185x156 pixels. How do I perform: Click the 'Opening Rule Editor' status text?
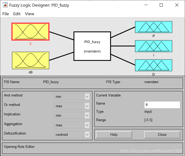(19, 147)
